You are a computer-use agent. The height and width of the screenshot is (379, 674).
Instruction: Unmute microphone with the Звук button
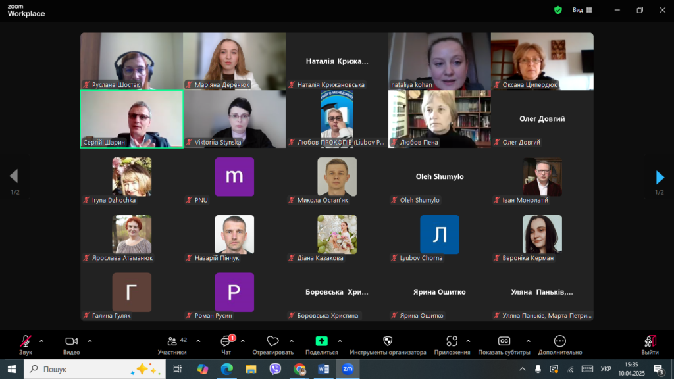26,341
